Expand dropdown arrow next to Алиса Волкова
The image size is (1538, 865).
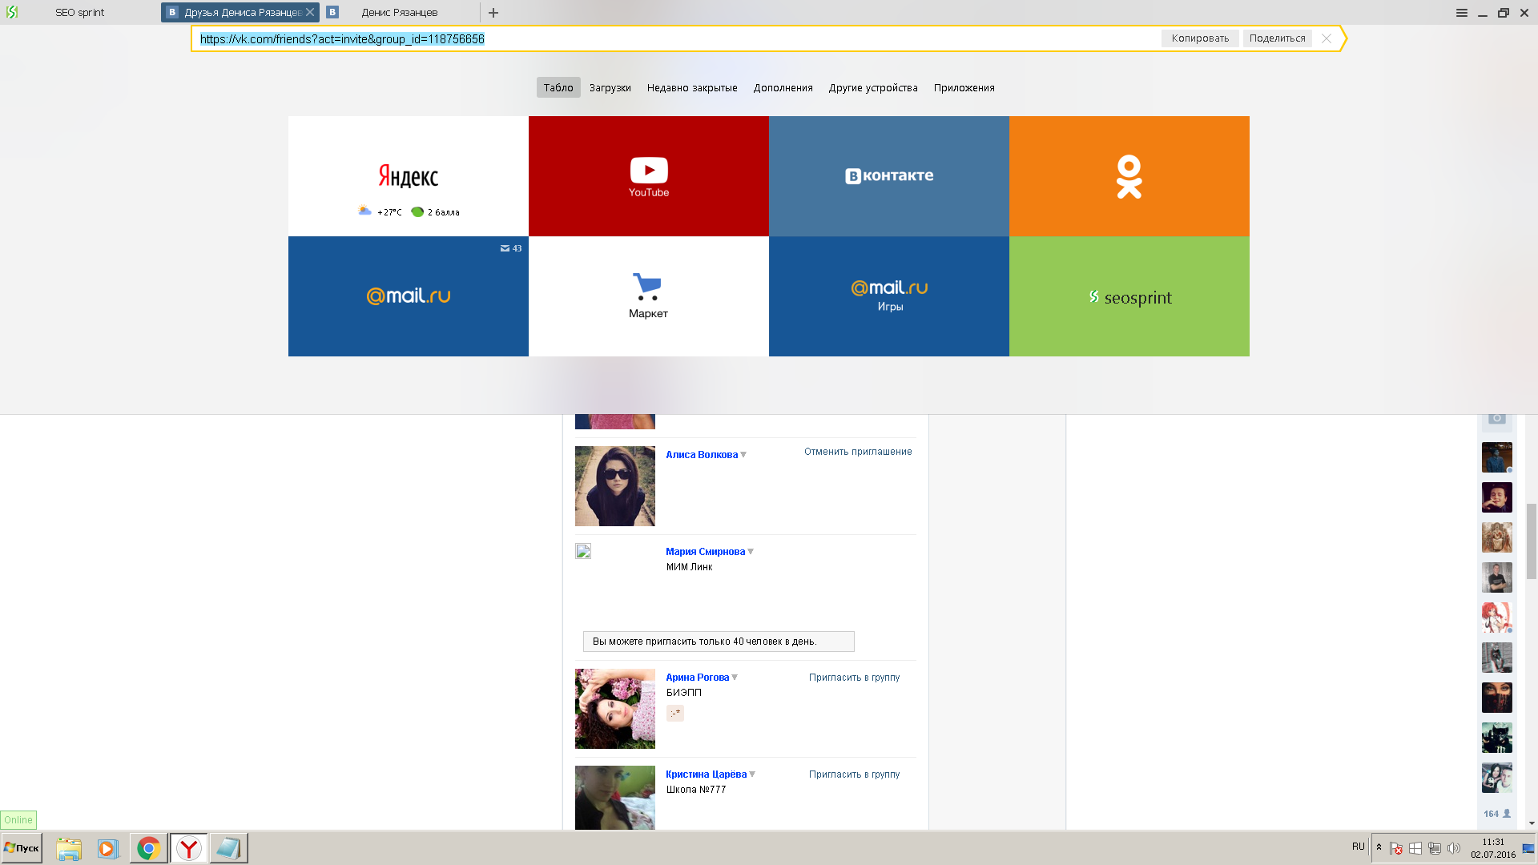(743, 455)
